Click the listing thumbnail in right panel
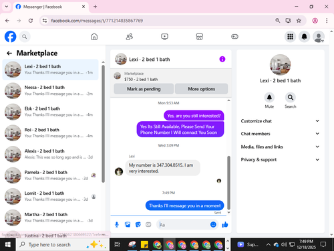The height and width of the screenshot is (251, 334). 280,65
